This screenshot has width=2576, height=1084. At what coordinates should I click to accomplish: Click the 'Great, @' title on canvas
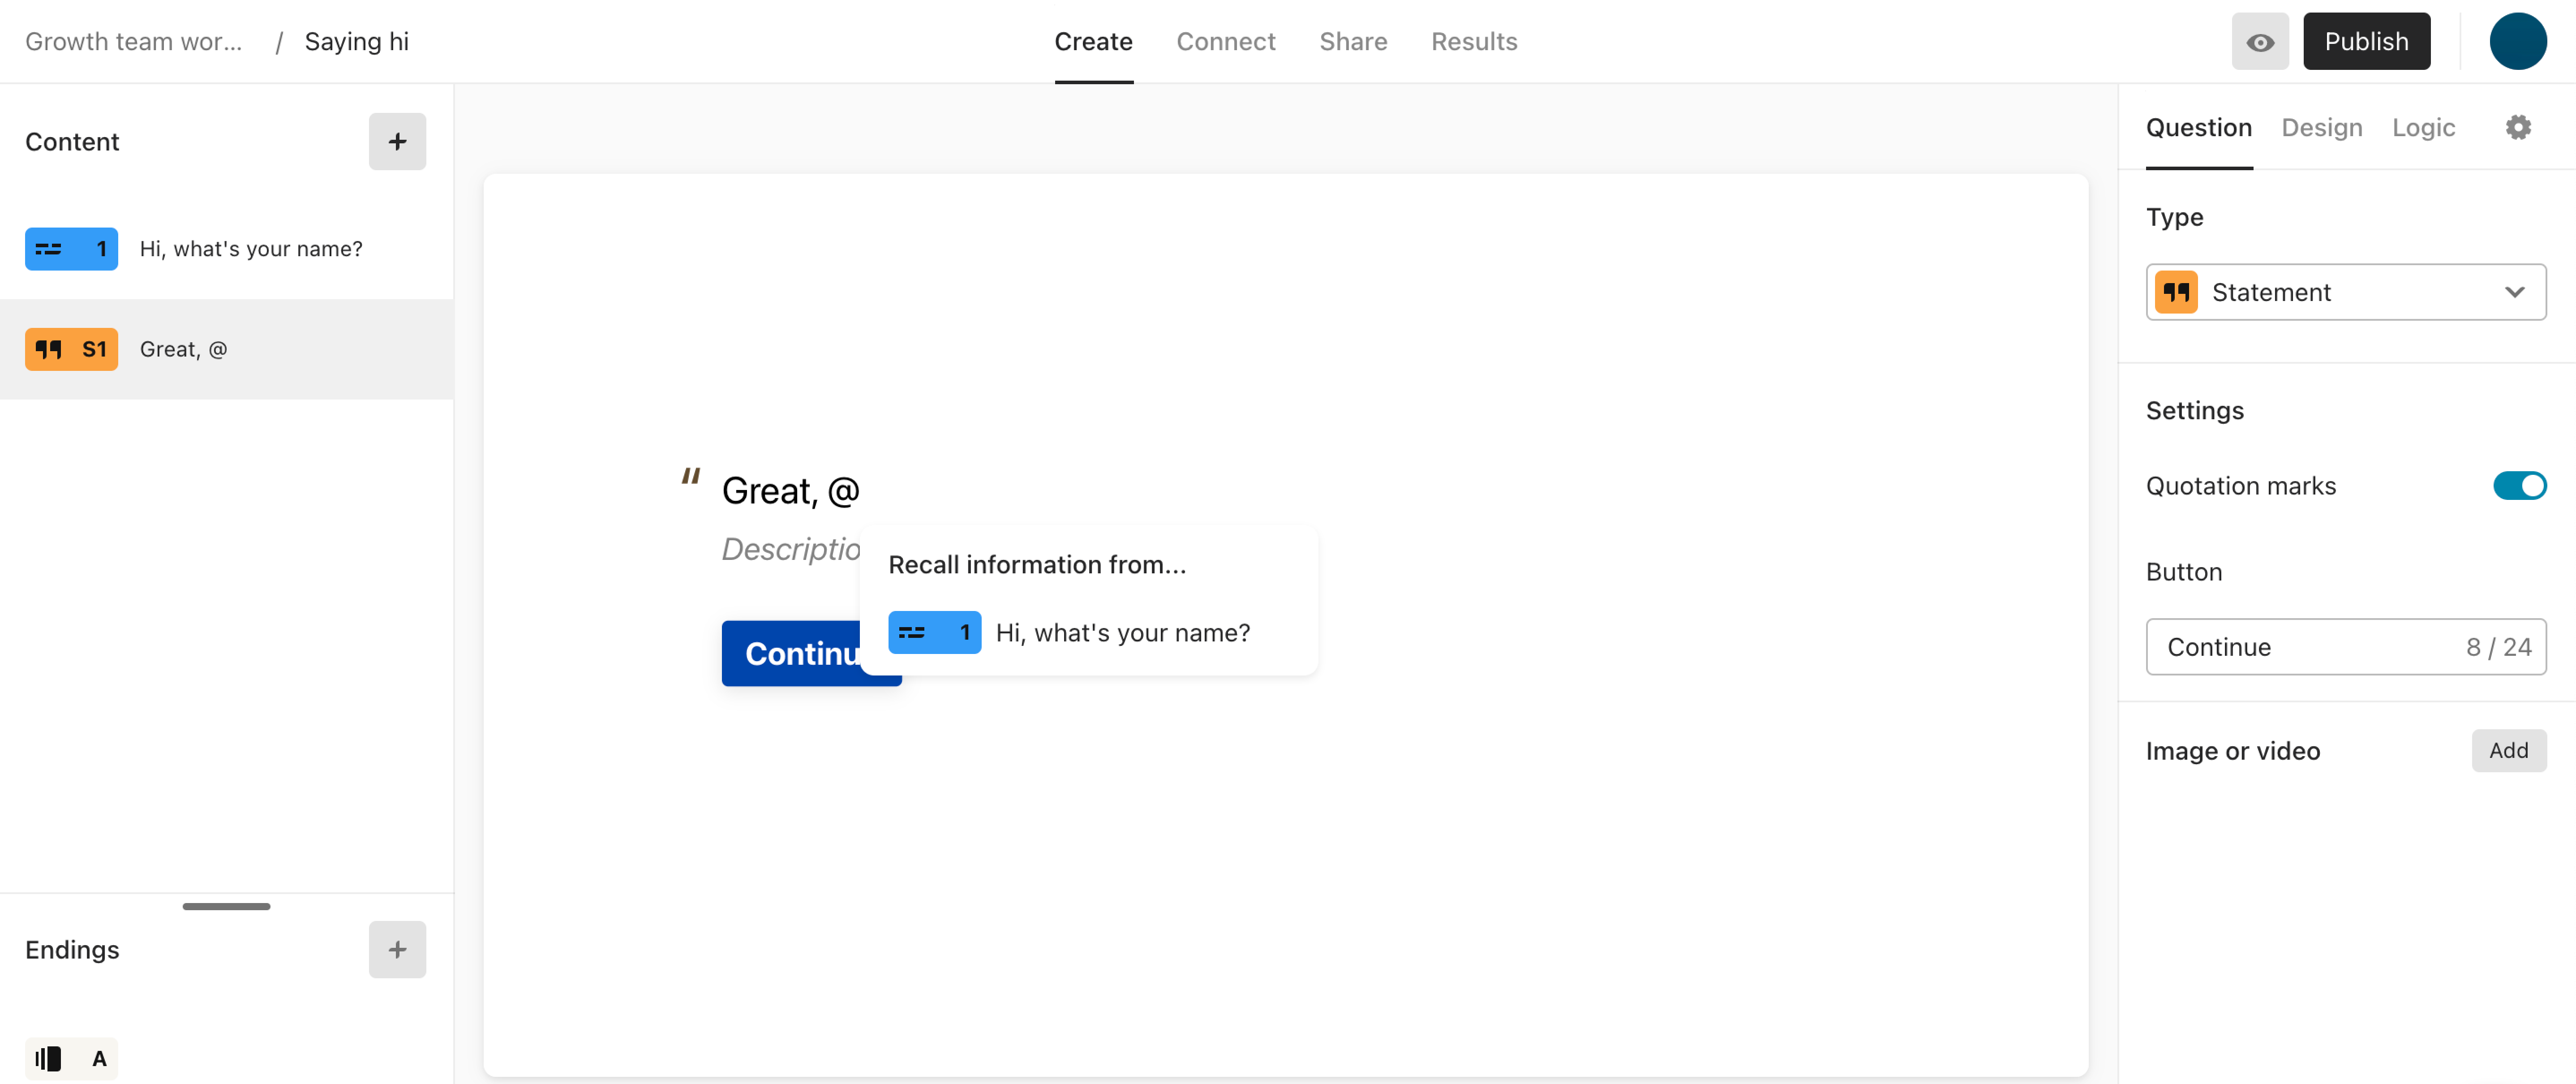790,490
